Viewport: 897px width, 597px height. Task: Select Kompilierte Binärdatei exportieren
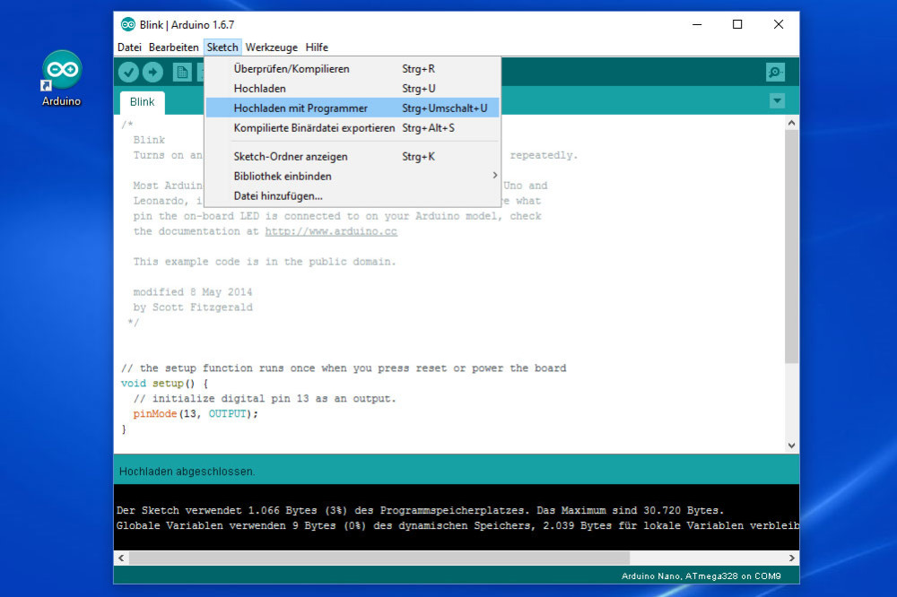click(x=314, y=127)
